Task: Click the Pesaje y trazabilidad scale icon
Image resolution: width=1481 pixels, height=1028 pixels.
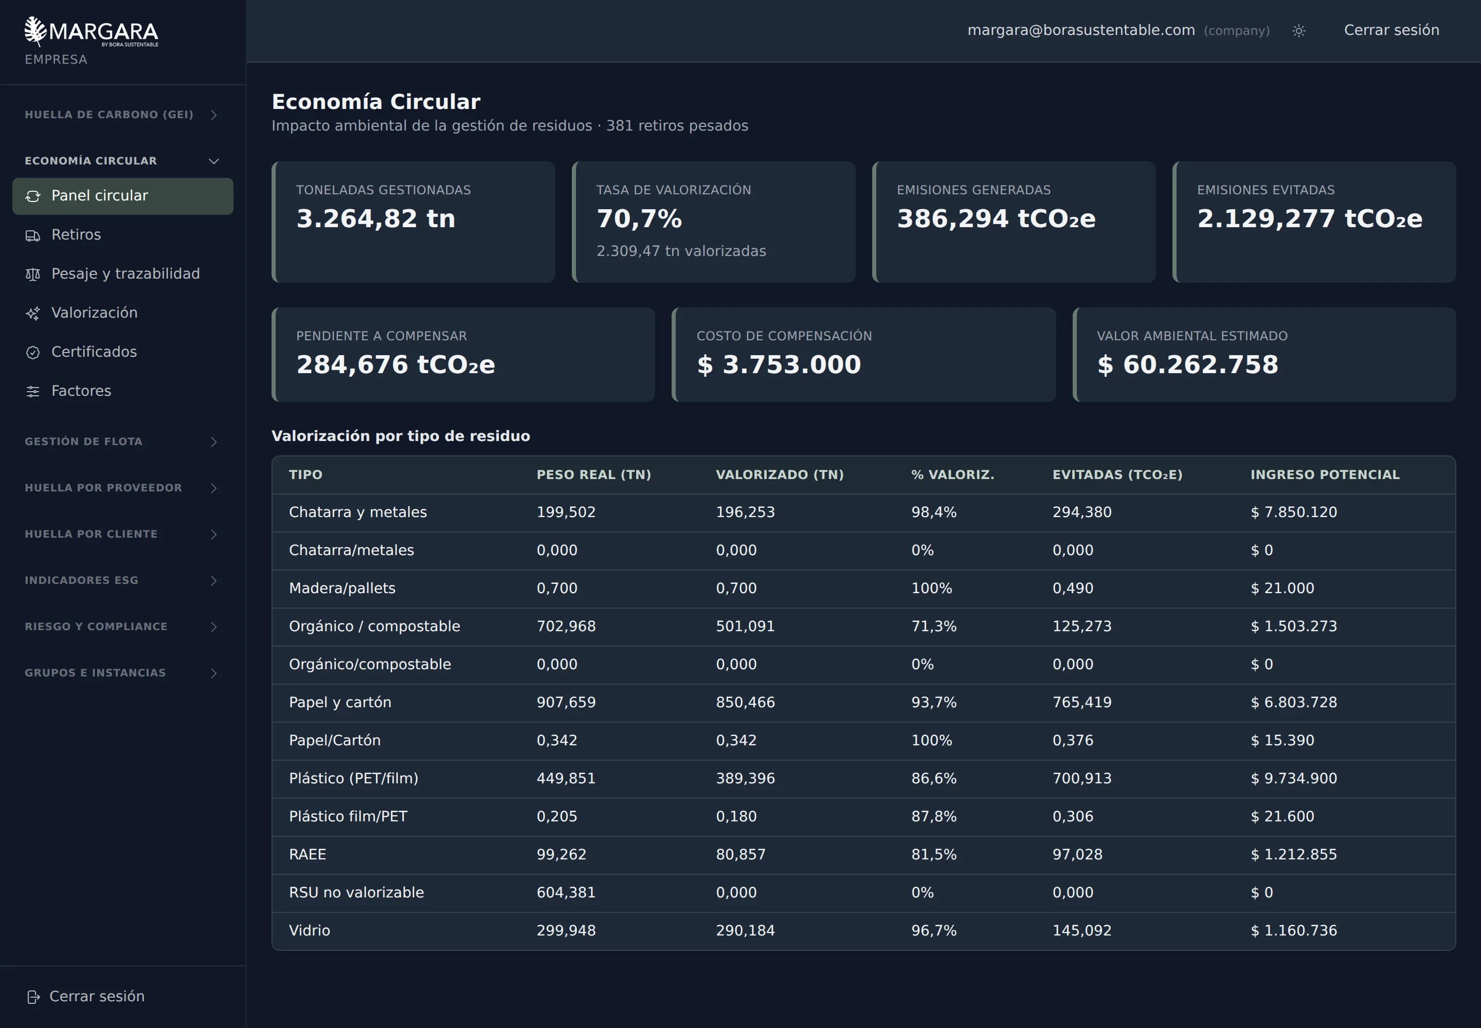Action: tap(33, 274)
